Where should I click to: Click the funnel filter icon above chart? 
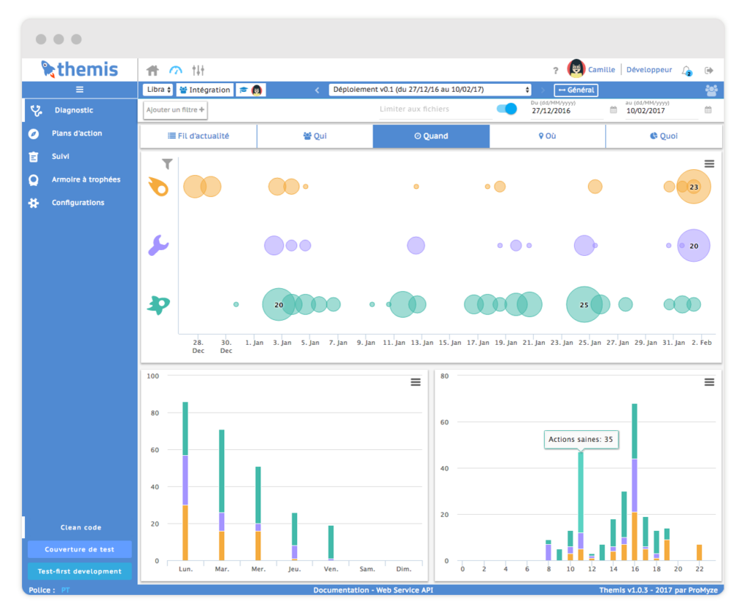click(167, 164)
